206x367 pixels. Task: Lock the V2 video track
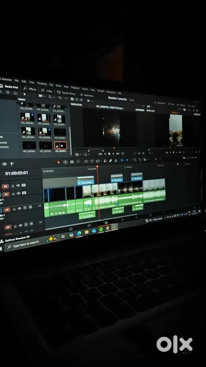[13, 186]
